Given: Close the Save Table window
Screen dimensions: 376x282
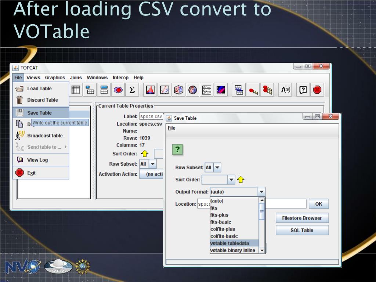Looking at the screenshot, I should click(x=331, y=116).
